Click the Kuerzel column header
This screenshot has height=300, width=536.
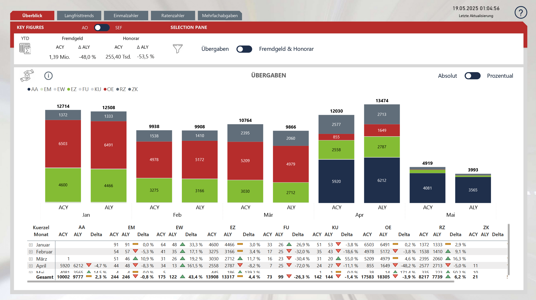pyautogui.click(x=41, y=228)
